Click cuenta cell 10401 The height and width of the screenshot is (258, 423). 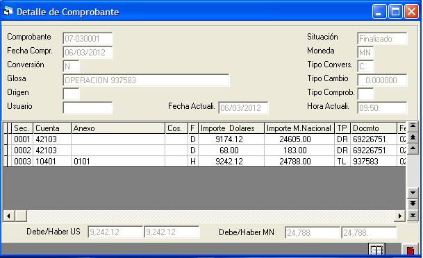(52, 162)
